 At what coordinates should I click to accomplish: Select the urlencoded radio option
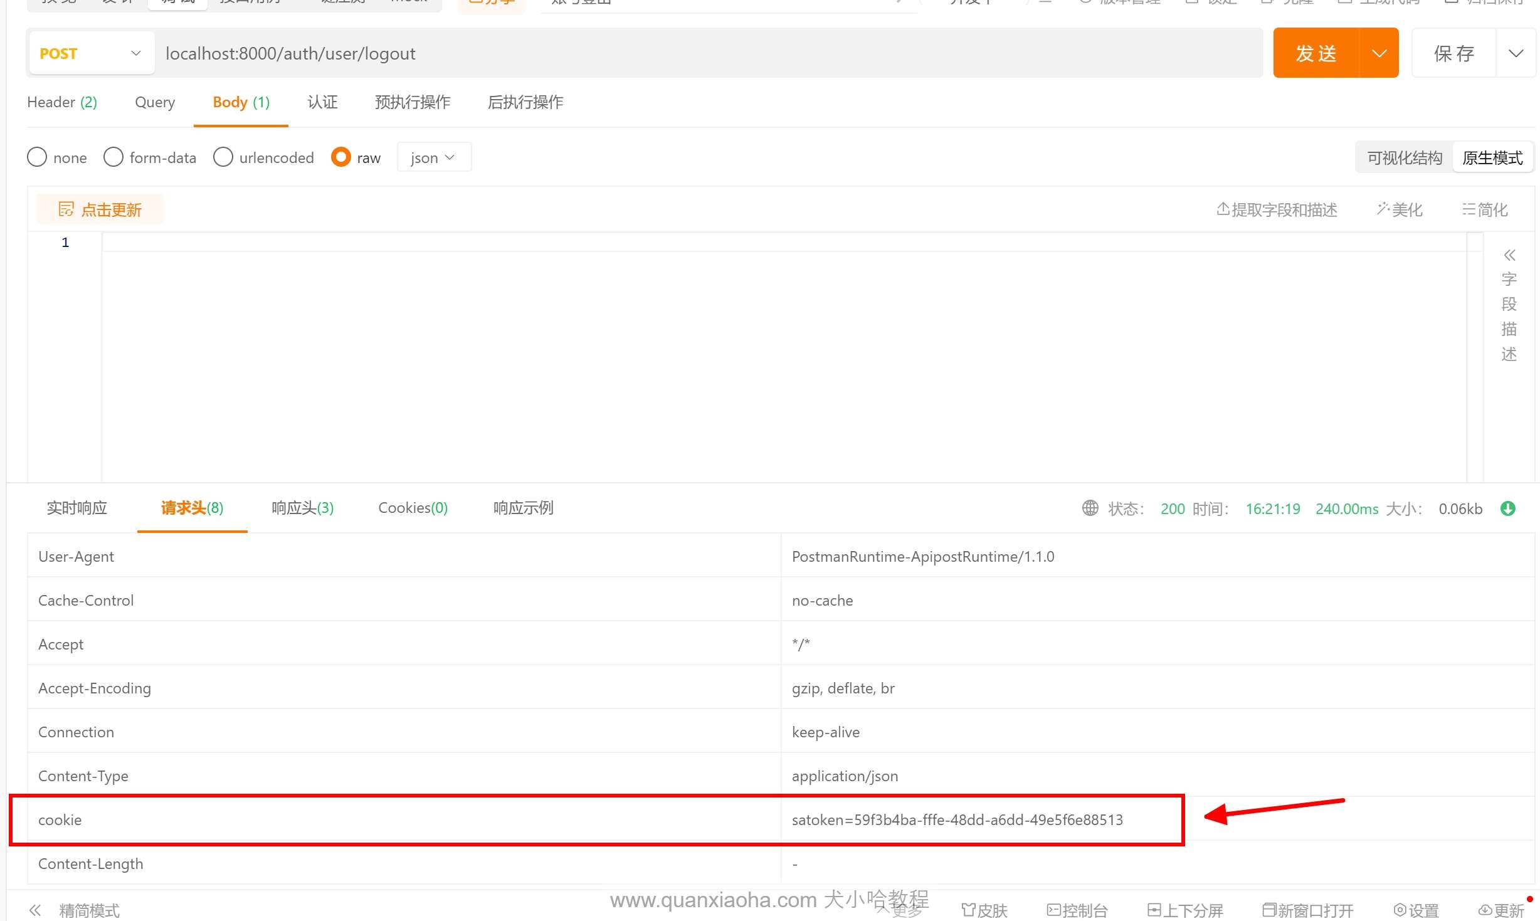tap(223, 157)
